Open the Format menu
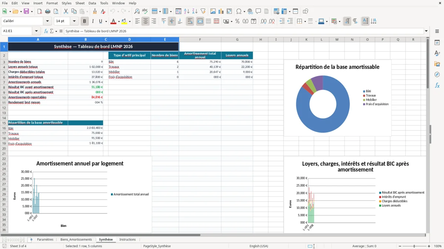This screenshot has width=444, height=249. 52,3
